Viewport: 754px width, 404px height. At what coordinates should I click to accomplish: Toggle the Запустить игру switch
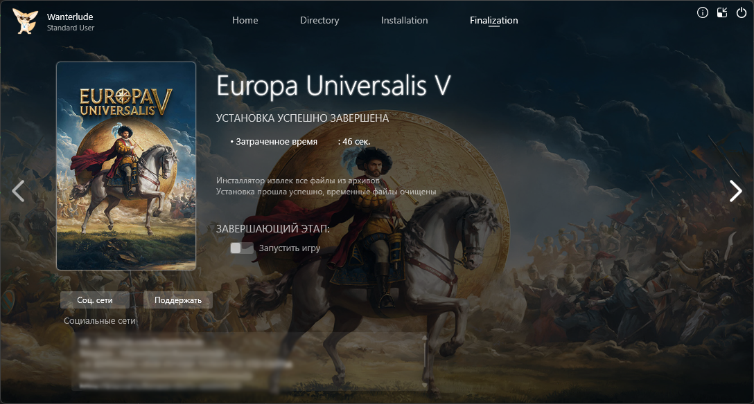pyautogui.click(x=241, y=248)
